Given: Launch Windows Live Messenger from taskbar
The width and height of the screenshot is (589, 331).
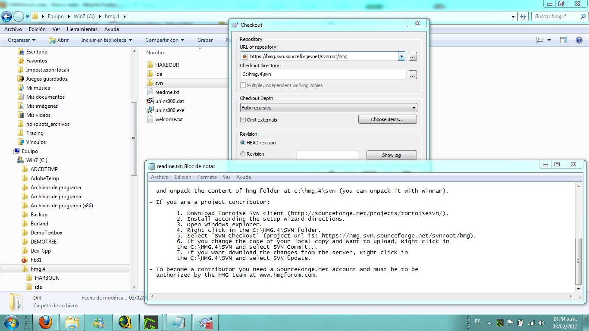Looking at the screenshot, I should pyautogui.click(x=98, y=322).
